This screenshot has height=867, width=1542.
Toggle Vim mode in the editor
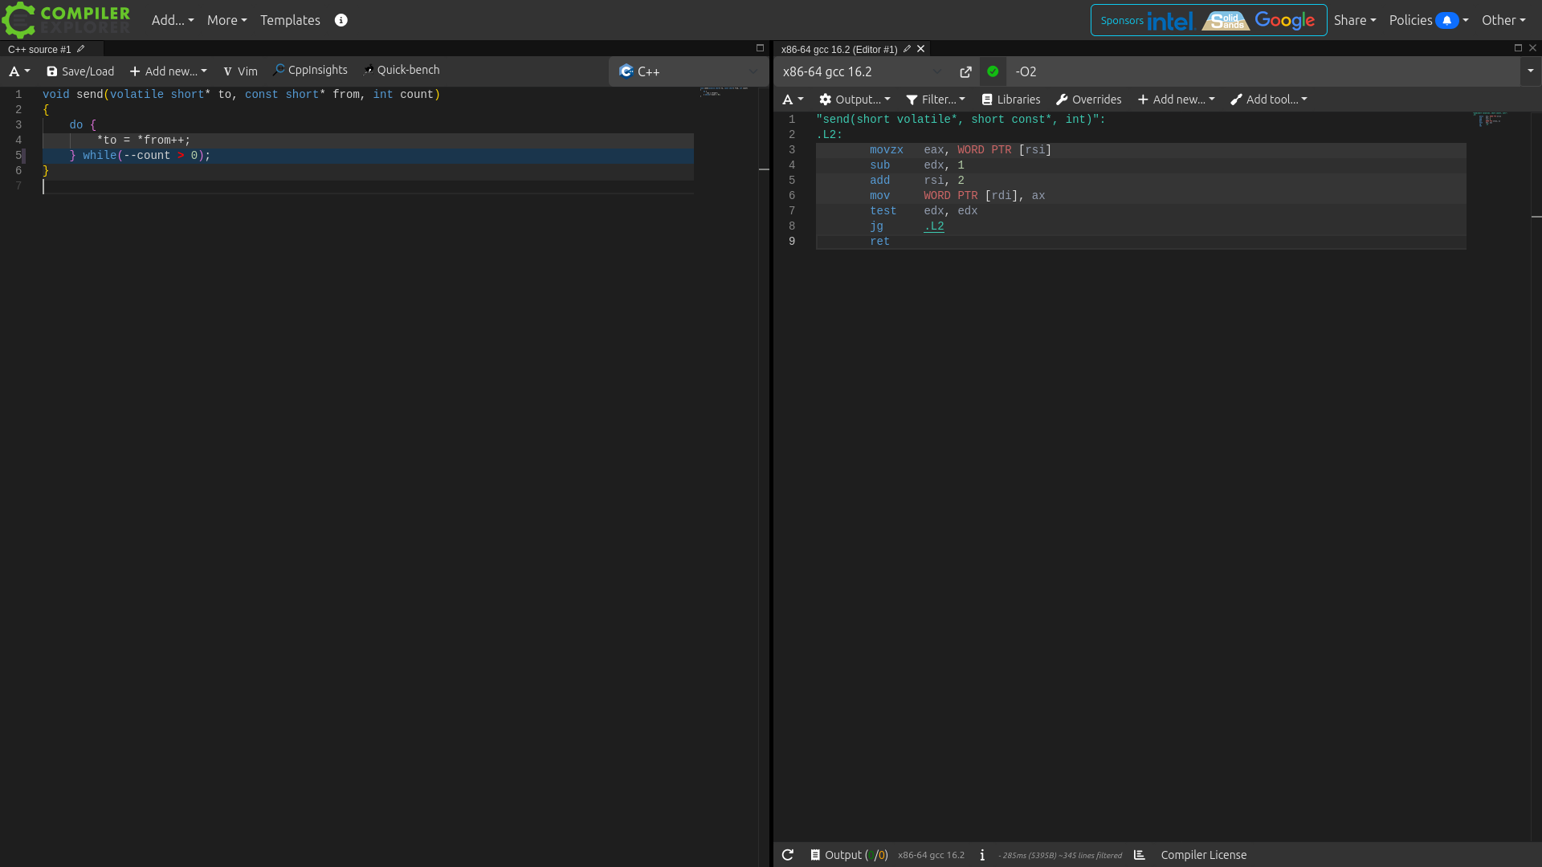[x=240, y=71]
